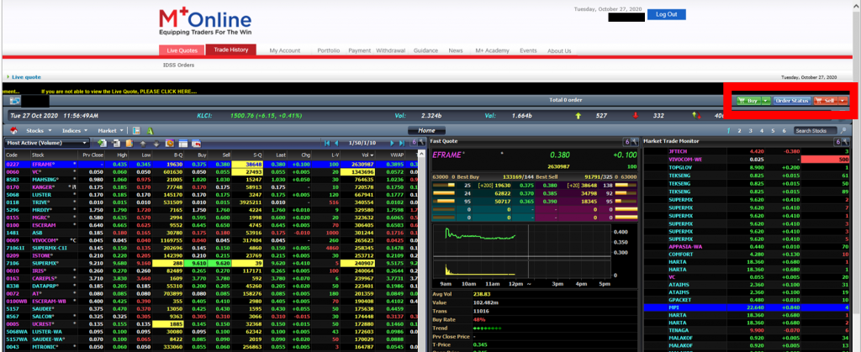
Task: Click the Order Status button
Action: click(792, 100)
